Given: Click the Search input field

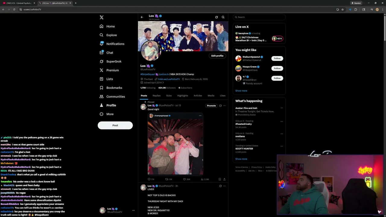Looking at the screenshot, I should (x=259, y=17).
